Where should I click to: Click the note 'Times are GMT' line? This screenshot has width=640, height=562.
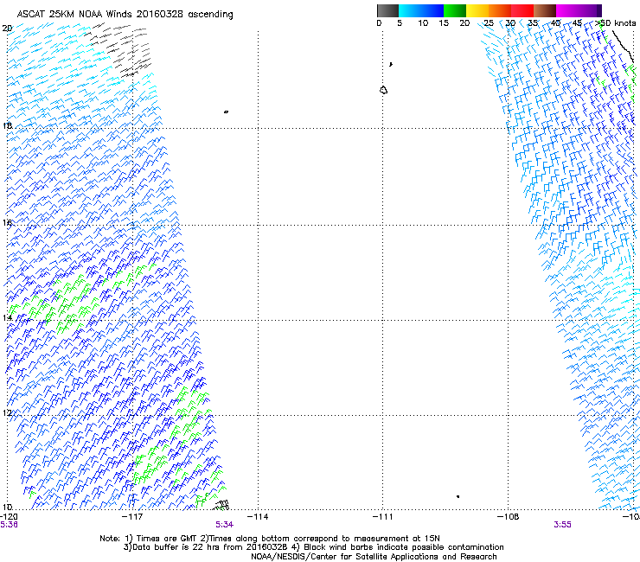click(269, 539)
